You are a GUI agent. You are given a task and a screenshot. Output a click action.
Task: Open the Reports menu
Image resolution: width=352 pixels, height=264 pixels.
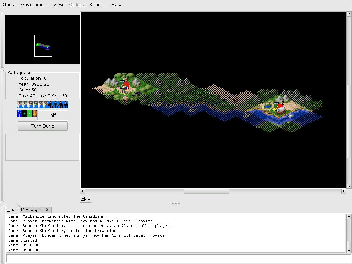click(98, 5)
